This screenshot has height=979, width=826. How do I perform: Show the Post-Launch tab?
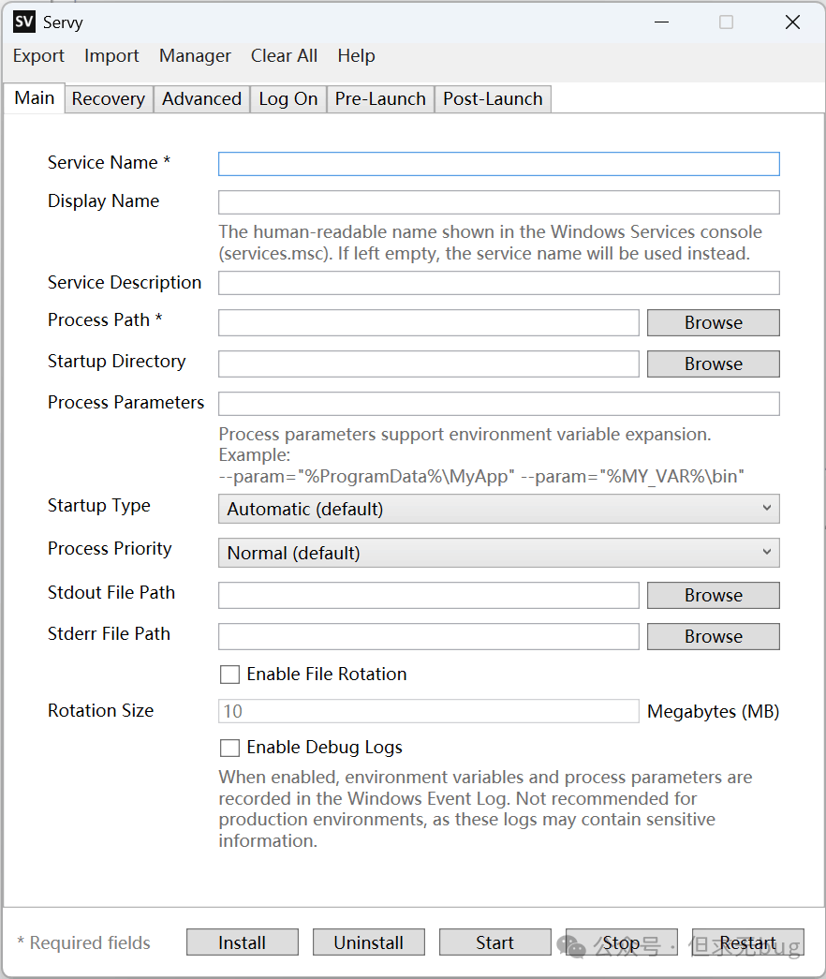(493, 99)
